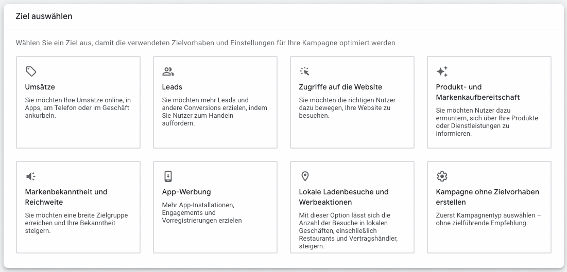Image resolution: width=567 pixels, height=272 pixels.
Task: Click description mentioning Restaurants und Vertragshändler
Action: pyautogui.click(x=348, y=231)
